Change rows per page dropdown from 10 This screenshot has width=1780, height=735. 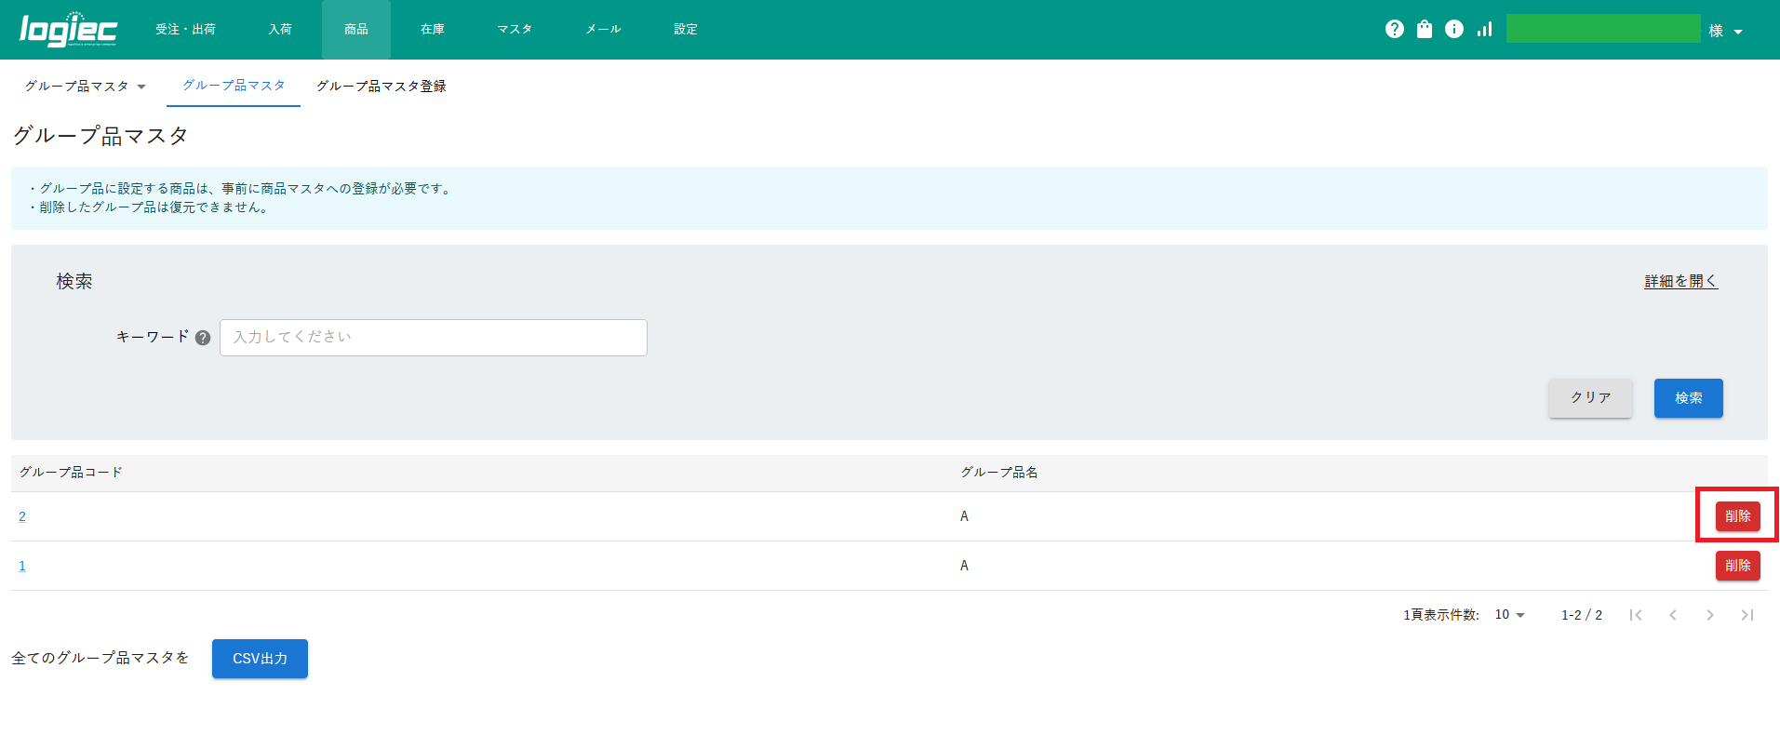point(1509,615)
